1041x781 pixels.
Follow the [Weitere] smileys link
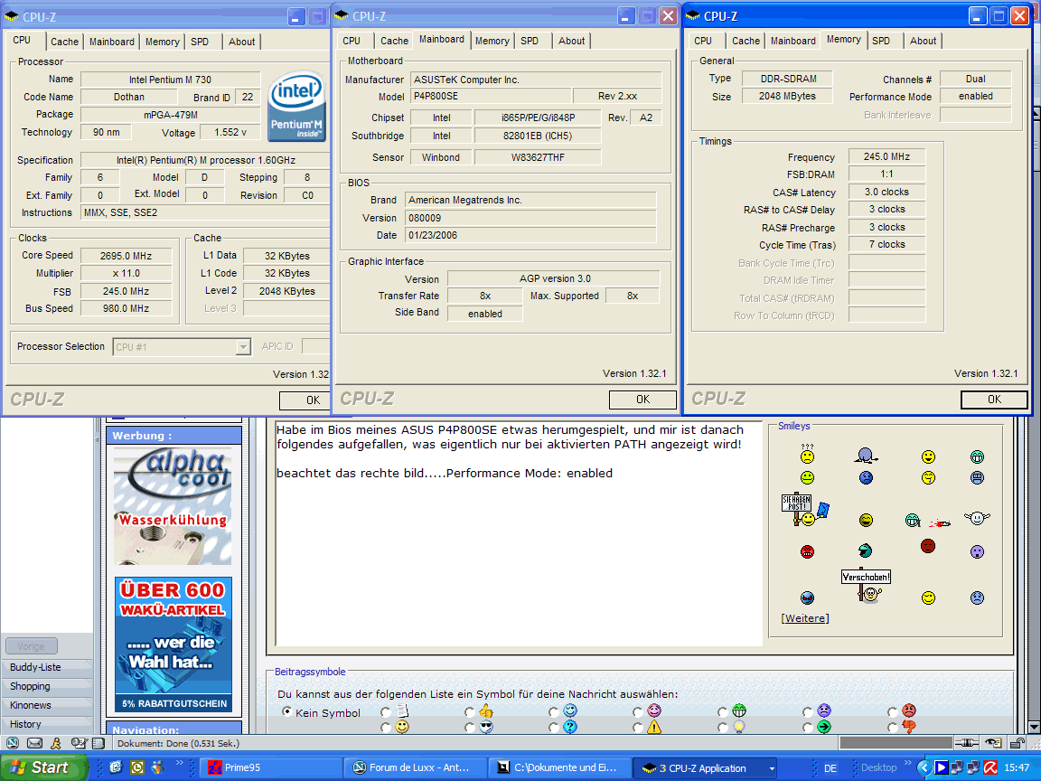tap(804, 618)
